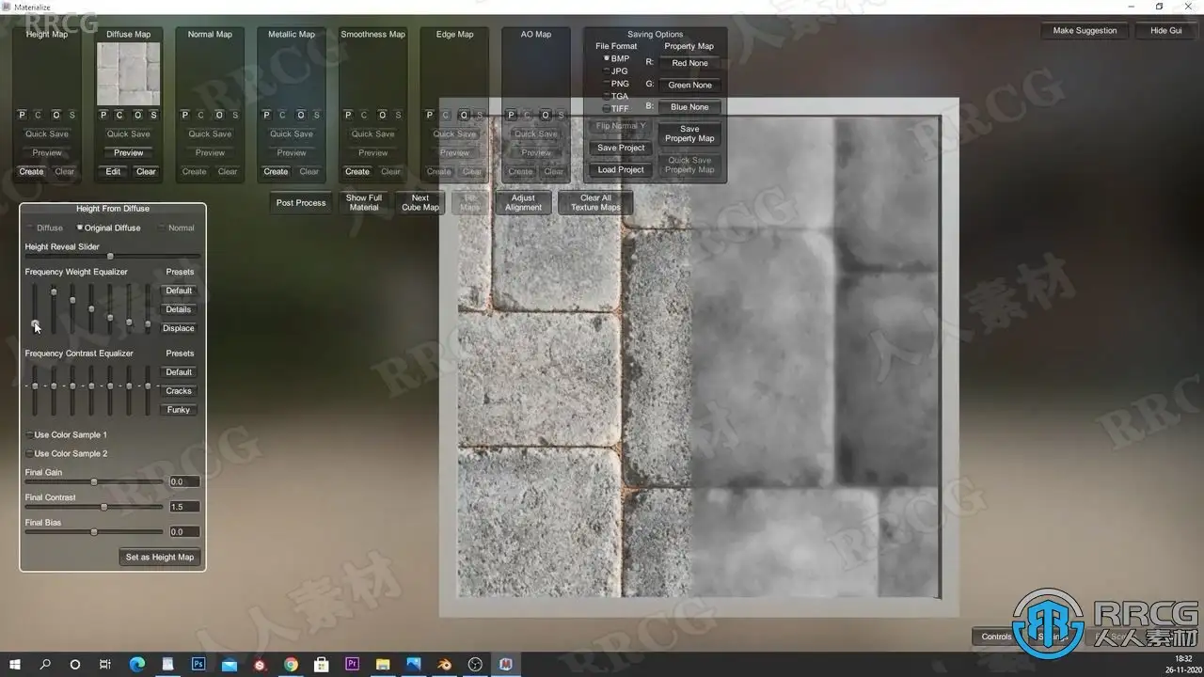Image resolution: width=1204 pixels, height=677 pixels.
Task: Click the Smoothness Map paste (P) button
Action: point(348,116)
